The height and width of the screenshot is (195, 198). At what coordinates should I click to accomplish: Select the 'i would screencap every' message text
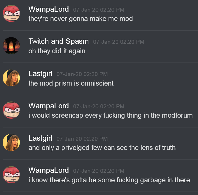coord(111,116)
